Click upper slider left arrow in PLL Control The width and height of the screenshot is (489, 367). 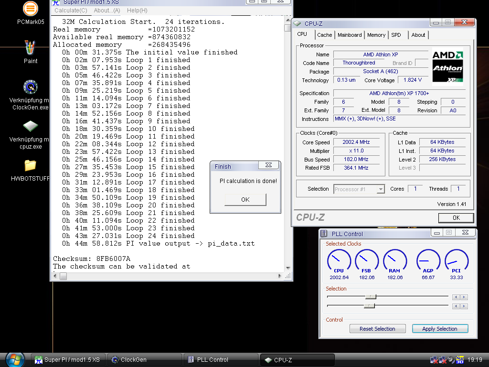point(456,297)
